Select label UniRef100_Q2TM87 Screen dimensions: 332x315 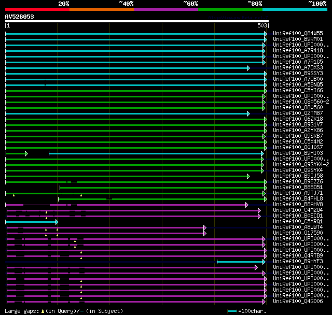(298, 113)
